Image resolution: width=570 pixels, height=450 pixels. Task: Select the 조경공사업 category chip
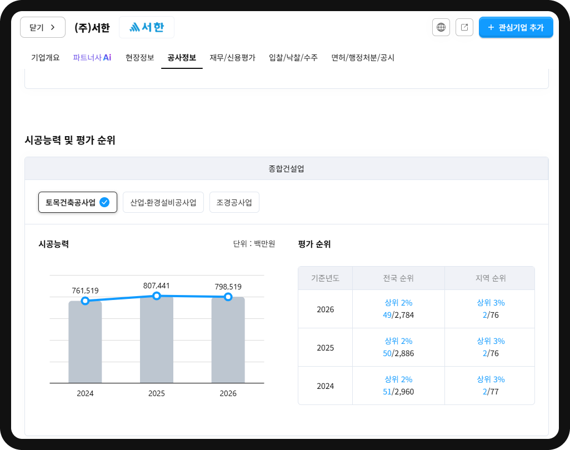(x=234, y=202)
